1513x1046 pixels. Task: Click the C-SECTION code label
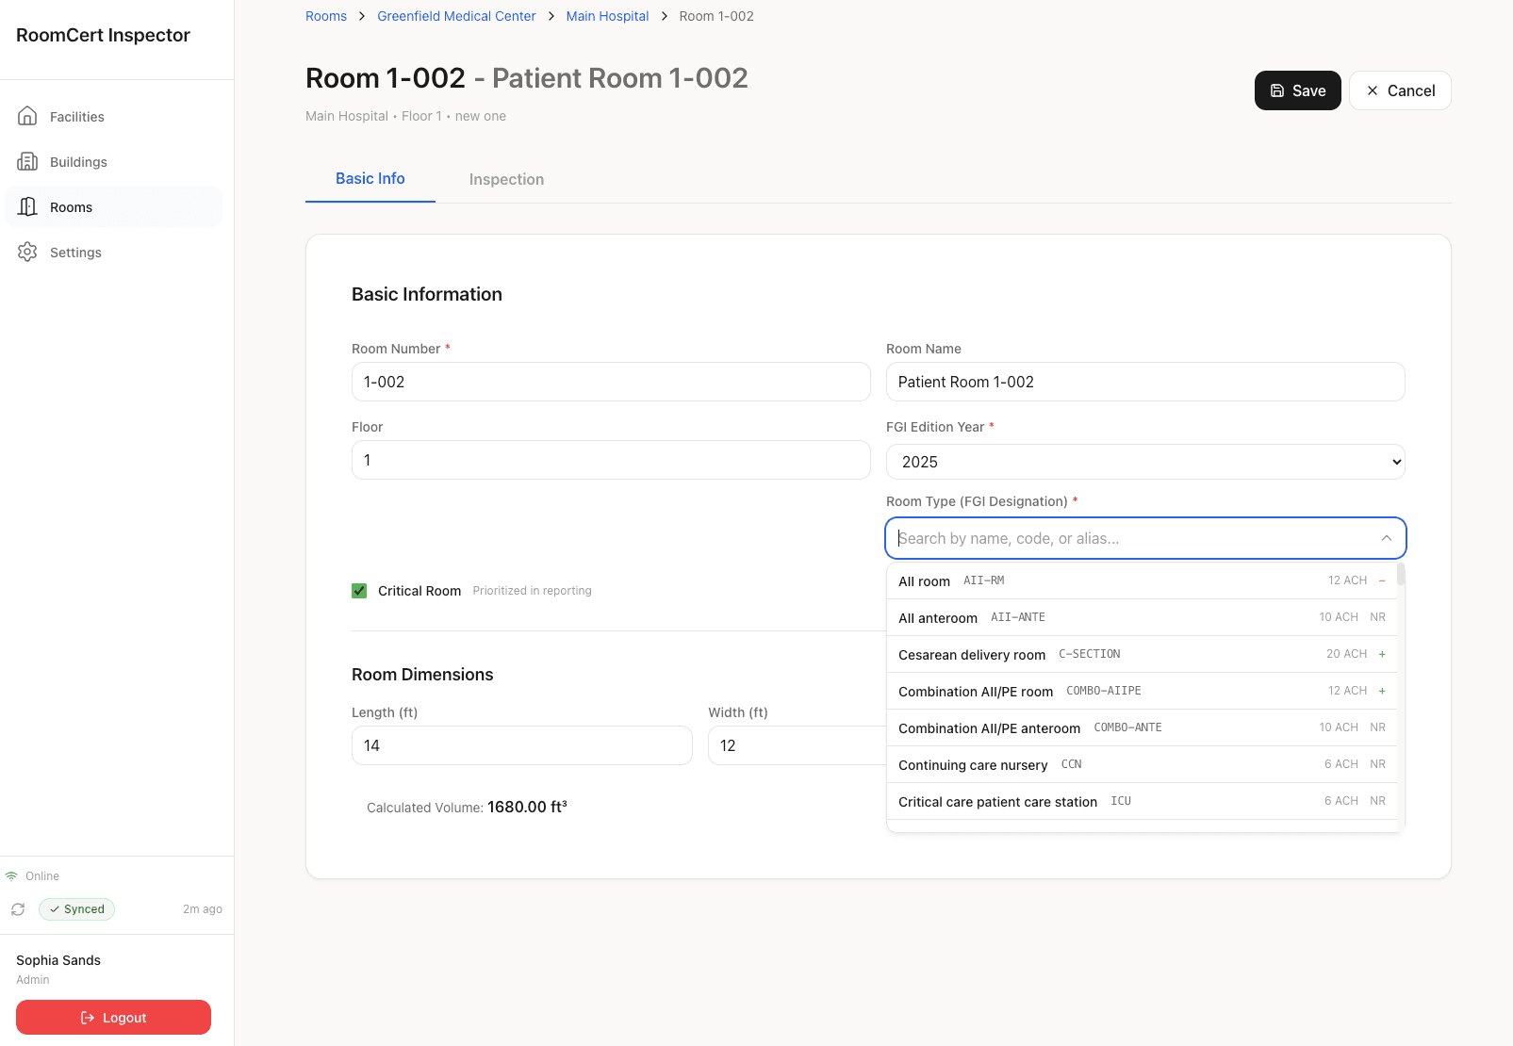coord(1090,654)
